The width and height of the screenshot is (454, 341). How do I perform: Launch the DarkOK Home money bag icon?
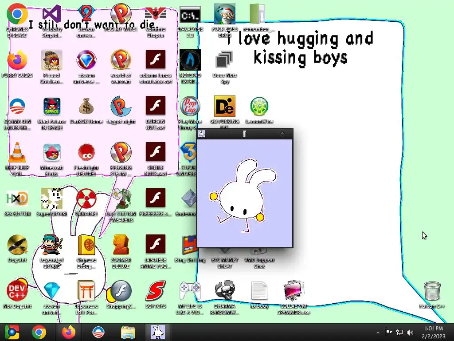[x=86, y=106]
